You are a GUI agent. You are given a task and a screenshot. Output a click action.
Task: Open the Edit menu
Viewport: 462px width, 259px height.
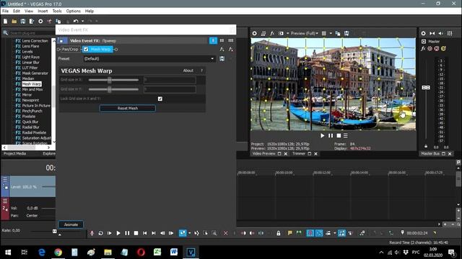(x=17, y=12)
